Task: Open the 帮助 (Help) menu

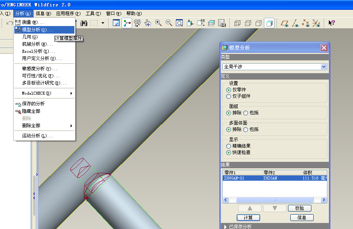Action: pos(134,14)
